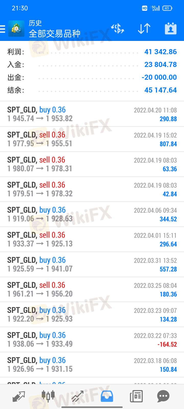This screenshot has height=409, width=184.
Task: Tap the MetaTrader app logo icon
Action: pos(16,29)
